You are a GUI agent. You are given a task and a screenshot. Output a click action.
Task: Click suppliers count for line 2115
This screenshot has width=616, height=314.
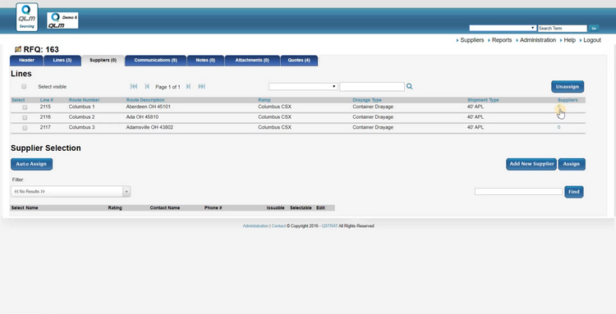coord(559,107)
